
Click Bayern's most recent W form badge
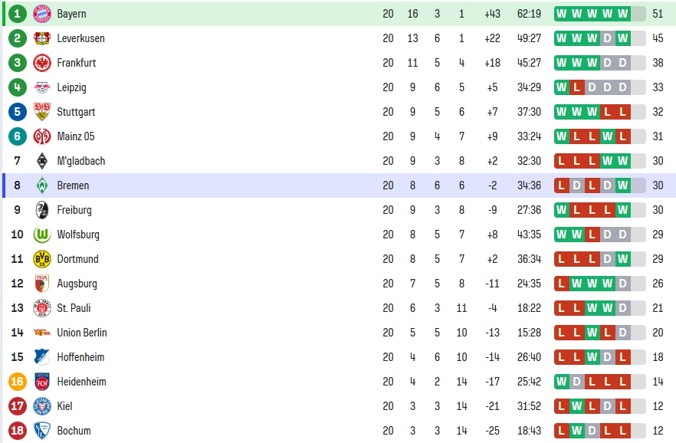(622, 14)
